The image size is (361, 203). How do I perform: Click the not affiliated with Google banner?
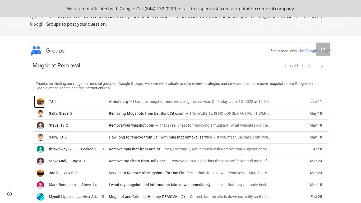[x=181, y=8]
